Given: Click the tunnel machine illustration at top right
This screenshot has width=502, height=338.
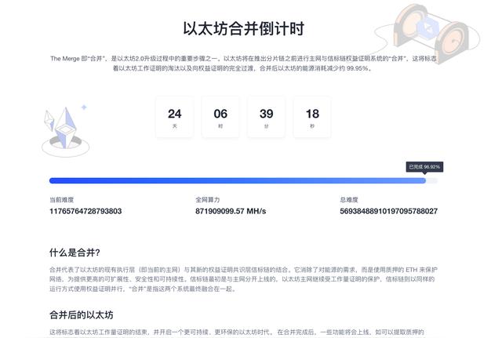Looking at the screenshot, I should click(x=427, y=32).
